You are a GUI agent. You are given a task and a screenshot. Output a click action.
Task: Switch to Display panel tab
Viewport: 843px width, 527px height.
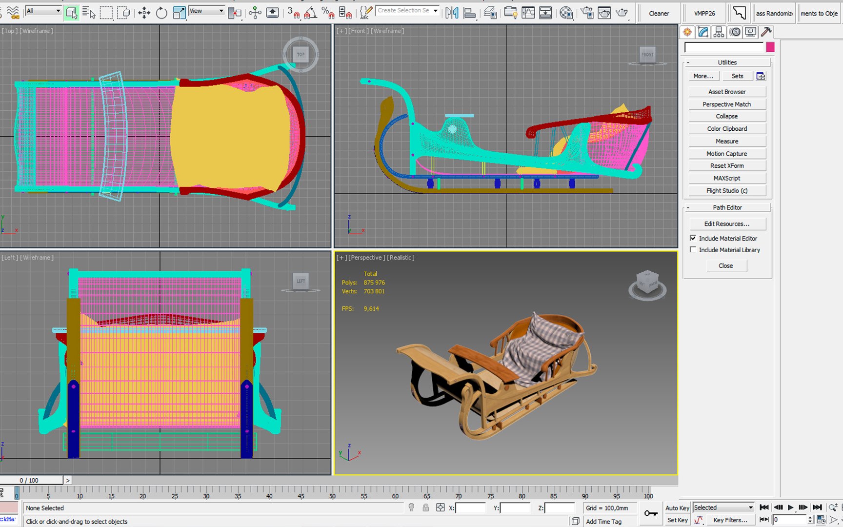pyautogui.click(x=750, y=32)
